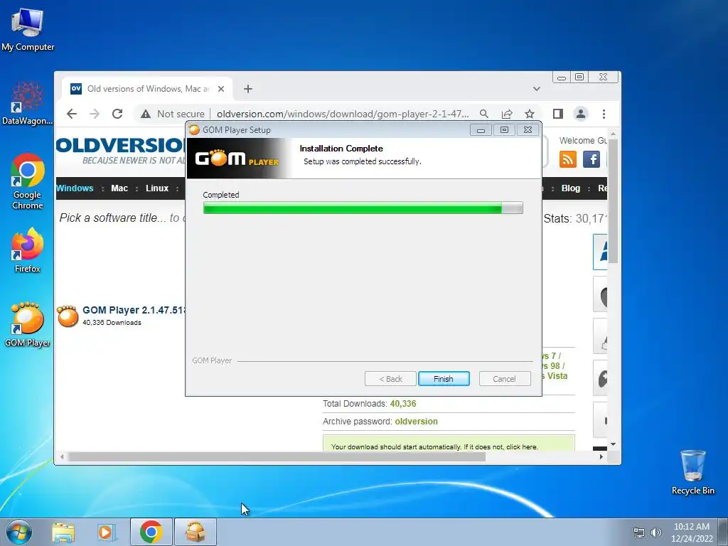Image resolution: width=728 pixels, height=546 pixels.
Task: Click the disabled Back button in setup
Action: point(390,379)
